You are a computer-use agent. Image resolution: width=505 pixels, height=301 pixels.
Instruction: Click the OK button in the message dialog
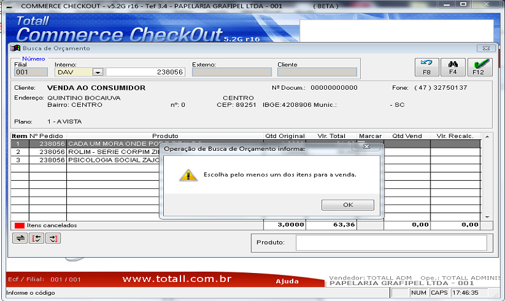point(348,205)
